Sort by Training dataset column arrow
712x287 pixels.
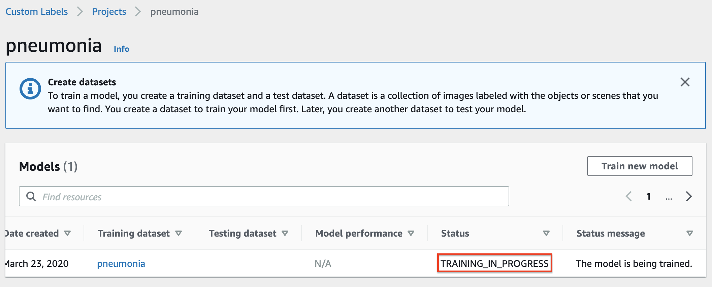tap(179, 233)
